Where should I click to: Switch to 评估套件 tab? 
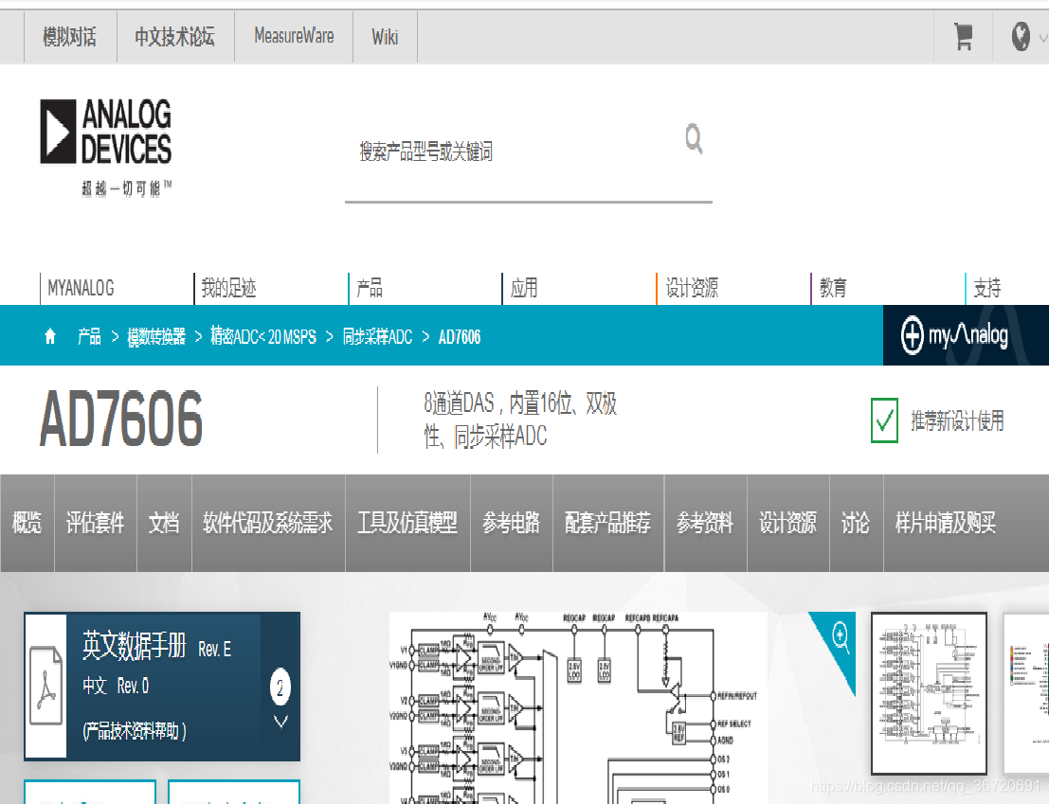click(x=96, y=523)
